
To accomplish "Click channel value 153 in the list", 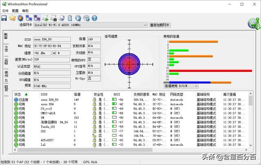I will point(76,118).
